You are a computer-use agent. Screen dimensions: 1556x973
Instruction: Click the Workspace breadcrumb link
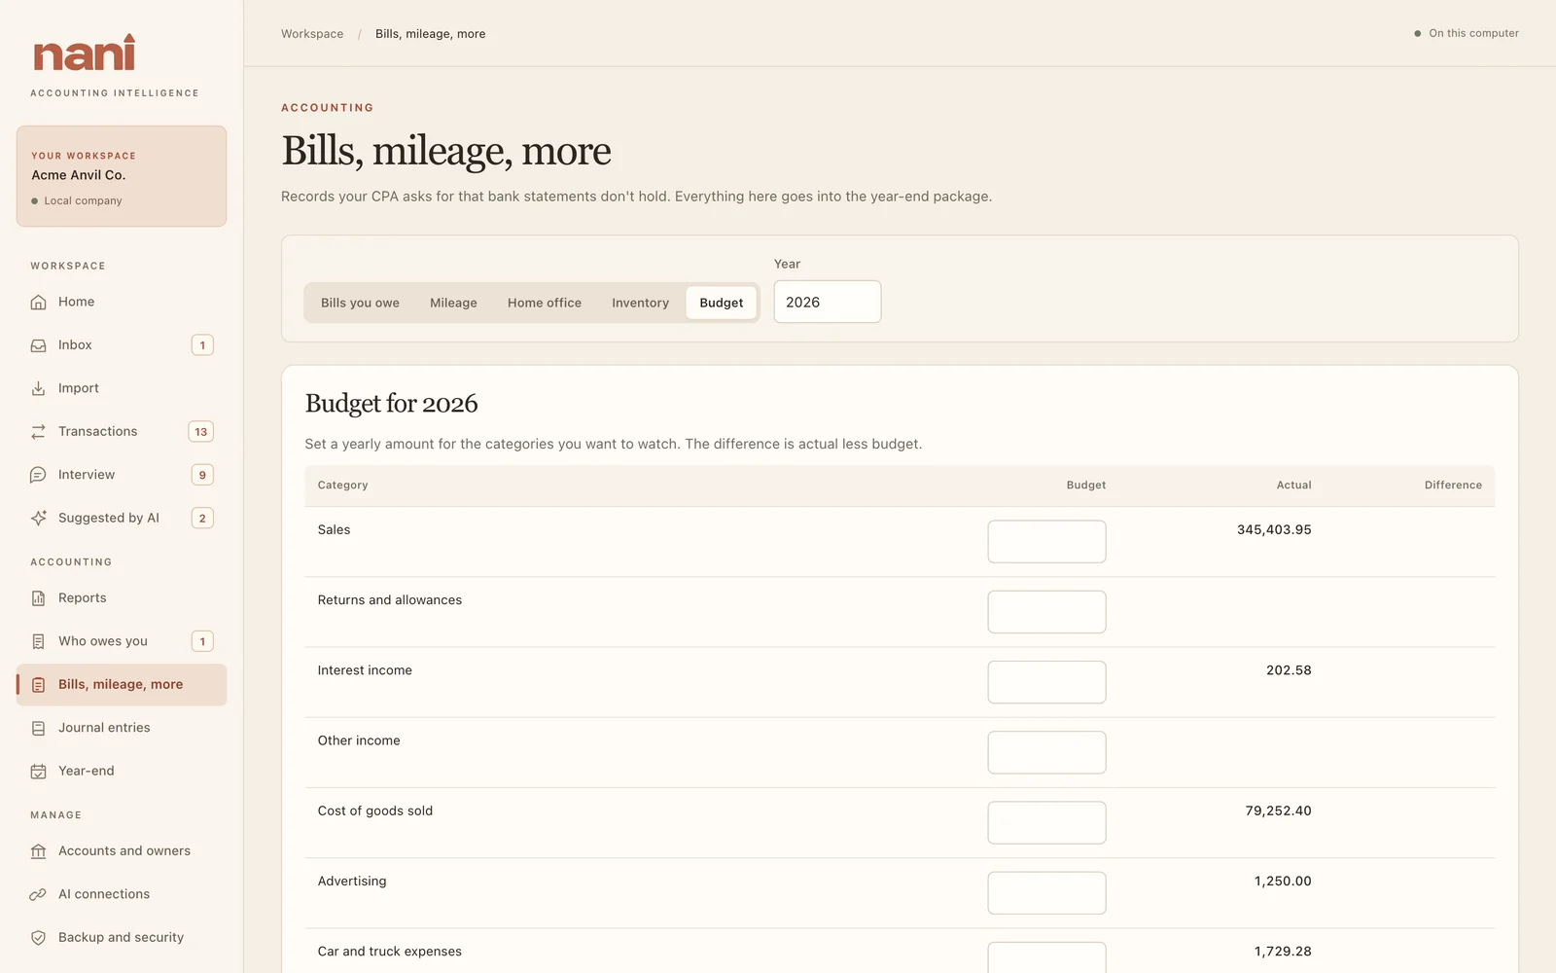(x=312, y=33)
